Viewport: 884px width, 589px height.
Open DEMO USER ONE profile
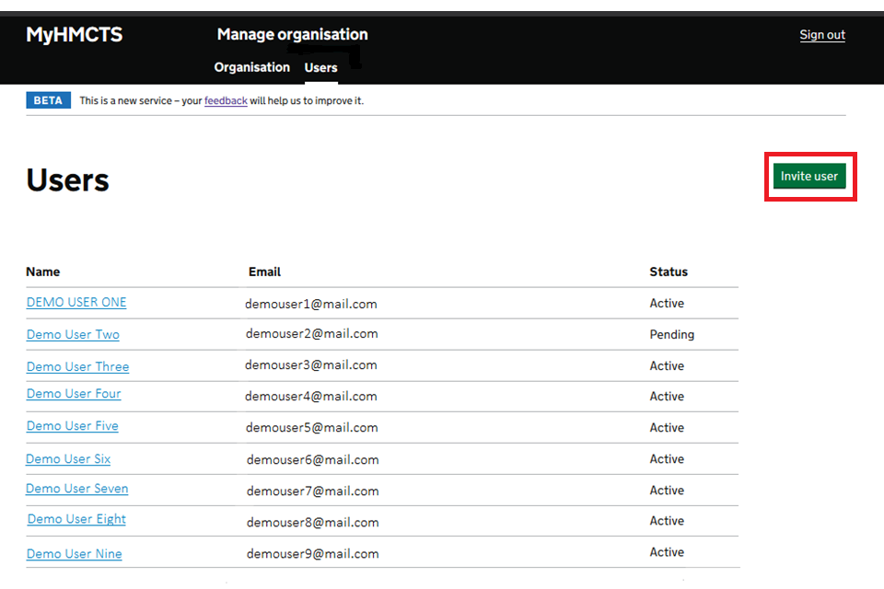click(76, 303)
